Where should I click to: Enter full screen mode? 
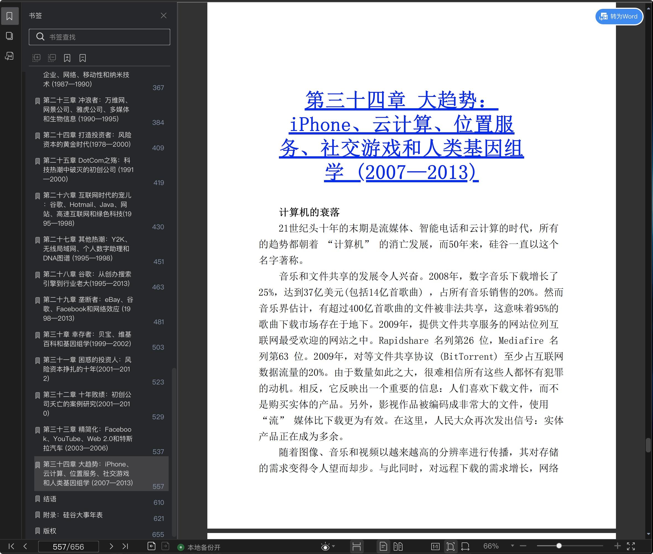631,546
